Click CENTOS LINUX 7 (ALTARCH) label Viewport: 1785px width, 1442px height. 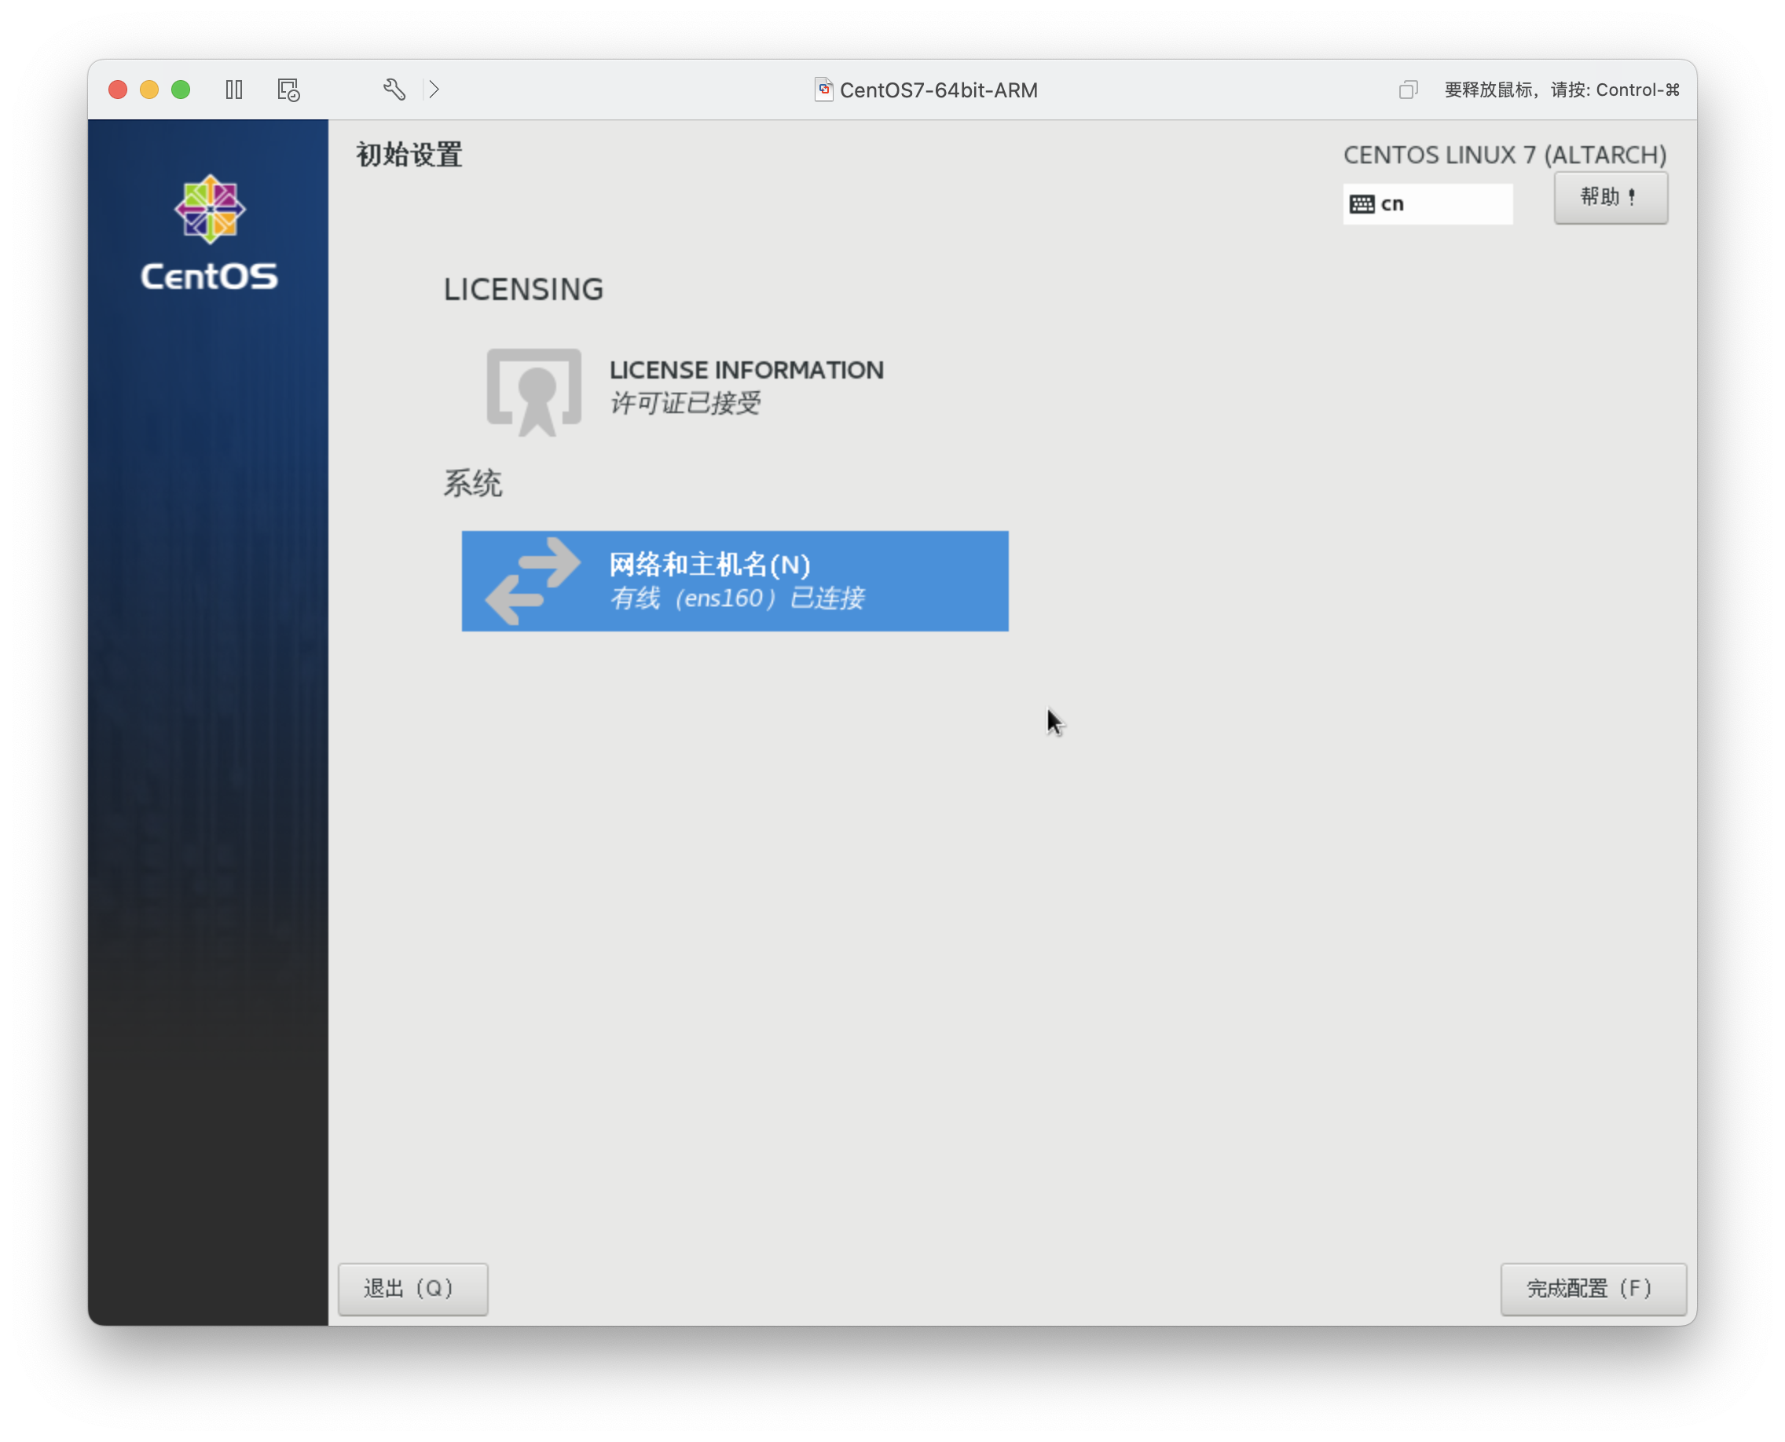[x=1505, y=156]
